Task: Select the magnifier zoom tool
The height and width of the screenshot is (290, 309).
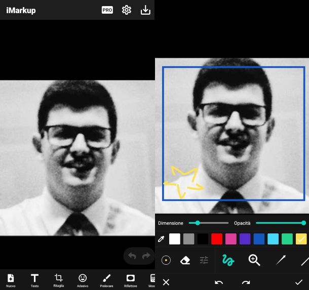Action: pos(254,260)
